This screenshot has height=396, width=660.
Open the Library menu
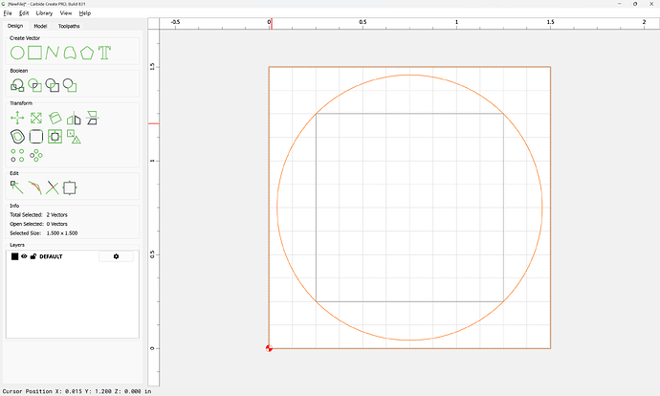tap(44, 13)
